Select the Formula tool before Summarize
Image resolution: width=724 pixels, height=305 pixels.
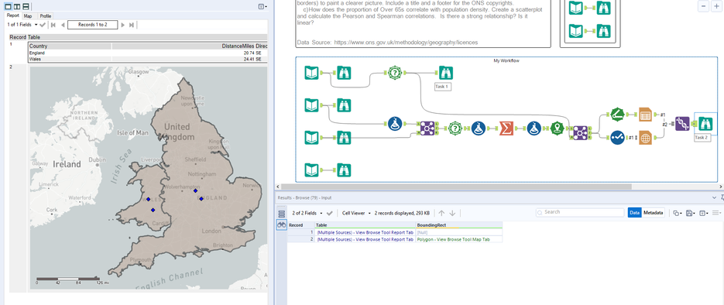point(479,129)
